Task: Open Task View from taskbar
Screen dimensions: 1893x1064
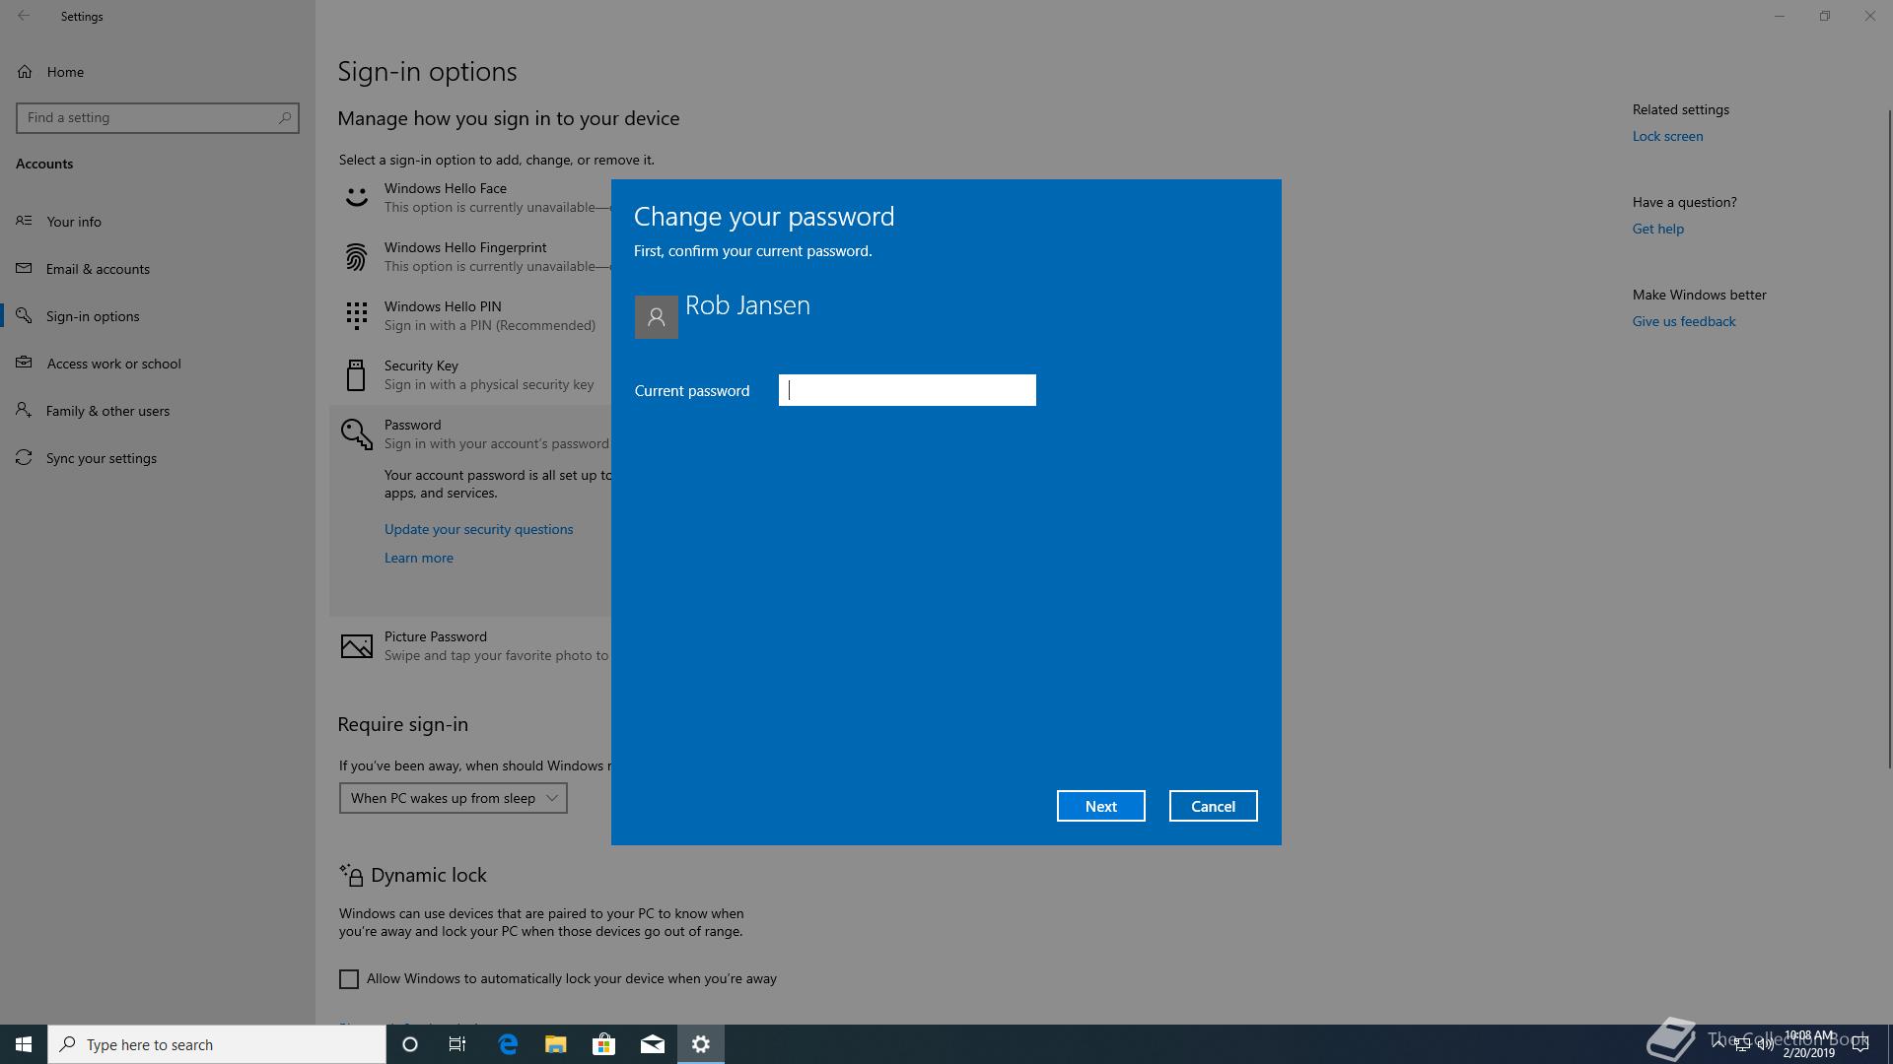Action: (457, 1044)
